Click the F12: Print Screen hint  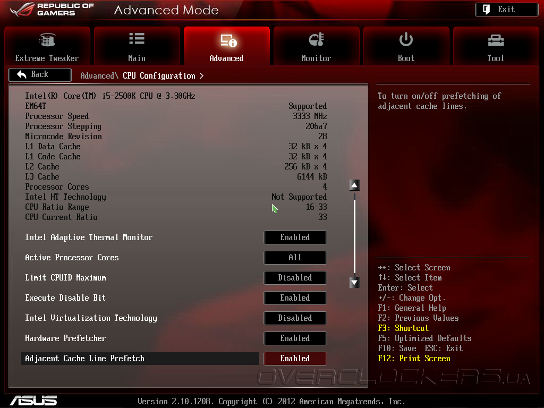(x=414, y=359)
